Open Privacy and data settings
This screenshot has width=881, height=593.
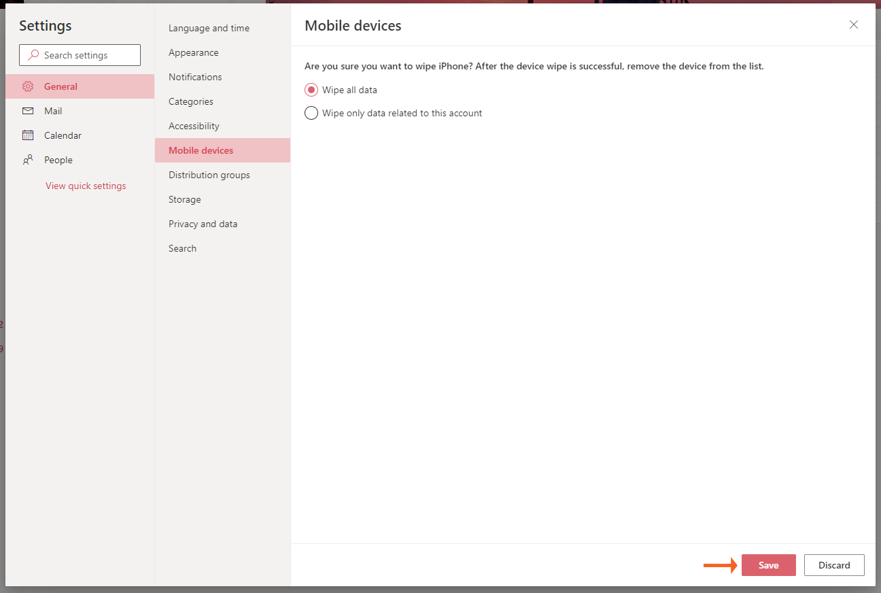click(x=203, y=224)
